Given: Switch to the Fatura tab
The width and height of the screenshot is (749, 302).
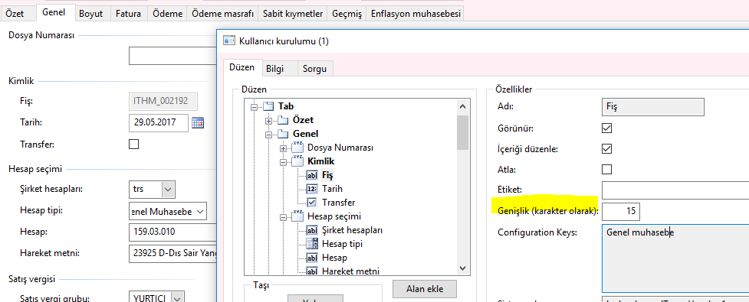Looking at the screenshot, I should coord(128,13).
